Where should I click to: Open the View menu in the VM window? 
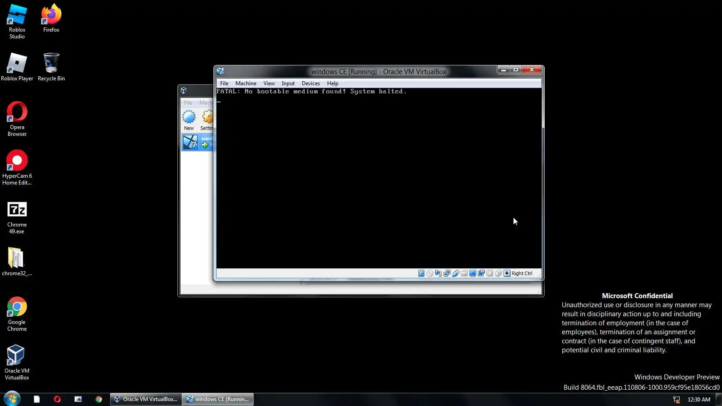pyautogui.click(x=269, y=83)
